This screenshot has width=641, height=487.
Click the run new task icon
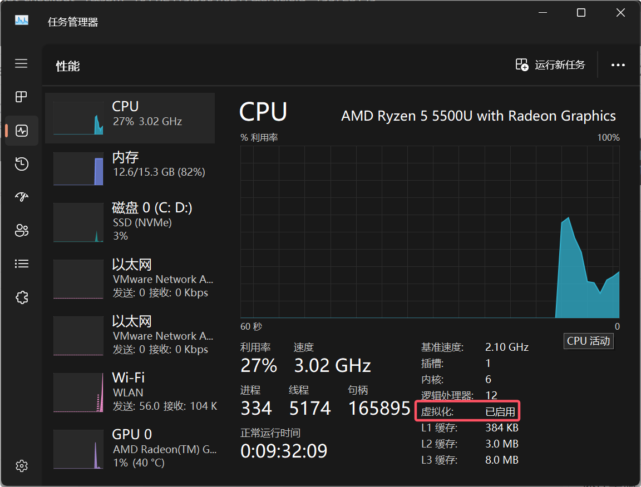point(522,64)
